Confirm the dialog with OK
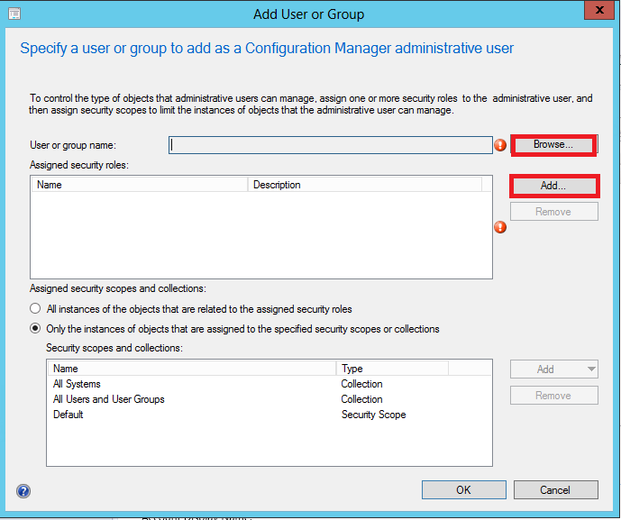The height and width of the screenshot is (520, 621). (462, 490)
